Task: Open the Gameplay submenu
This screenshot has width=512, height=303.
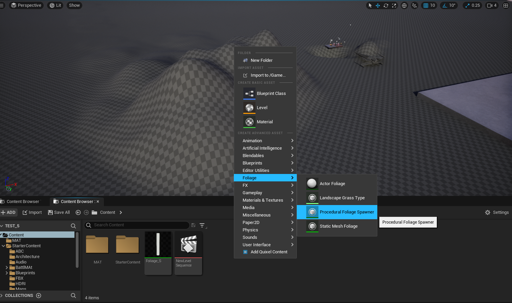Action: tap(265, 193)
